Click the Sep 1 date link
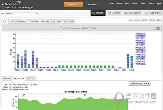 click(101, 70)
